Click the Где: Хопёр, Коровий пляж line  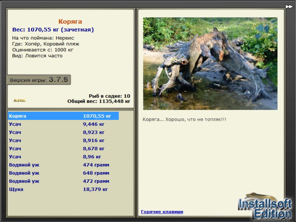pos(46,44)
